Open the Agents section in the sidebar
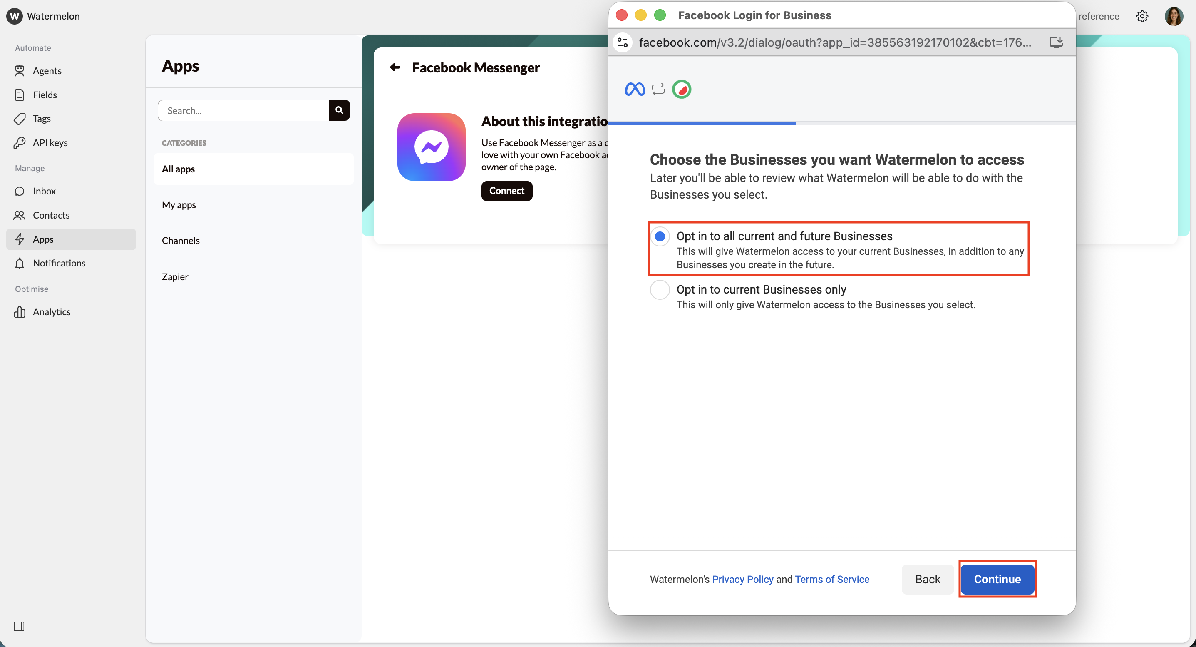The image size is (1196, 647). tap(47, 71)
